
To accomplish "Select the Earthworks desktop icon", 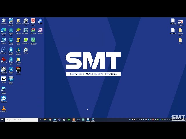I will 18,21.
